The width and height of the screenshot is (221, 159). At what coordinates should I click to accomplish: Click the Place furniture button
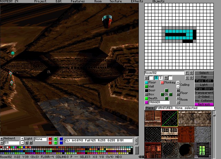coord(150,108)
